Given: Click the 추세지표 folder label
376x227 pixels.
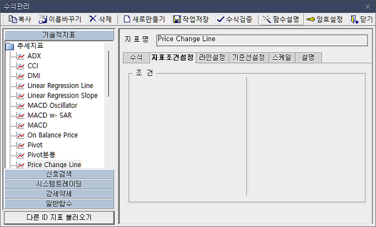Looking at the screenshot, I should [30, 46].
